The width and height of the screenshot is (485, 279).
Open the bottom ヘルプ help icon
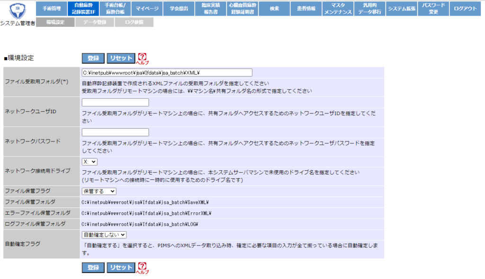[x=142, y=268]
